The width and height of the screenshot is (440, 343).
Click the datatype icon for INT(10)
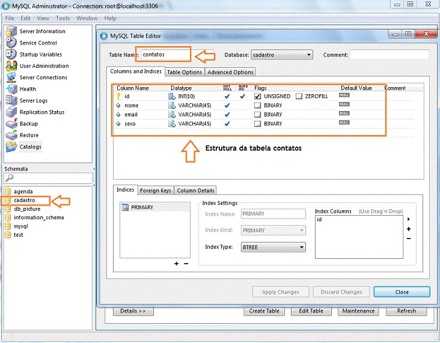click(172, 96)
